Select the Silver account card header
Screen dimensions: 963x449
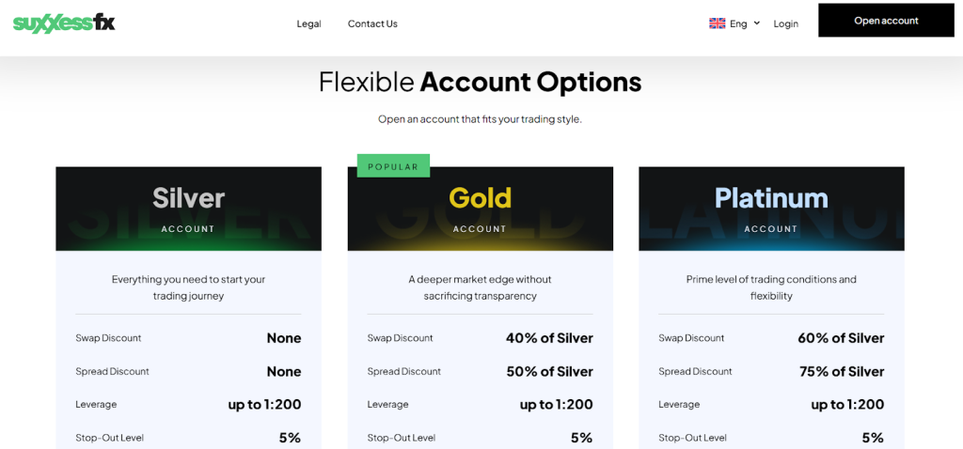point(188,209)
